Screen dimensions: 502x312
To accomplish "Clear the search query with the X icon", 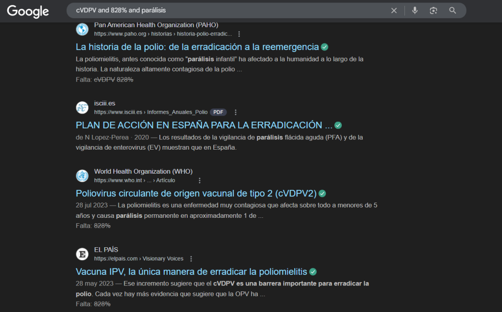I will click(x=394, y=11).
